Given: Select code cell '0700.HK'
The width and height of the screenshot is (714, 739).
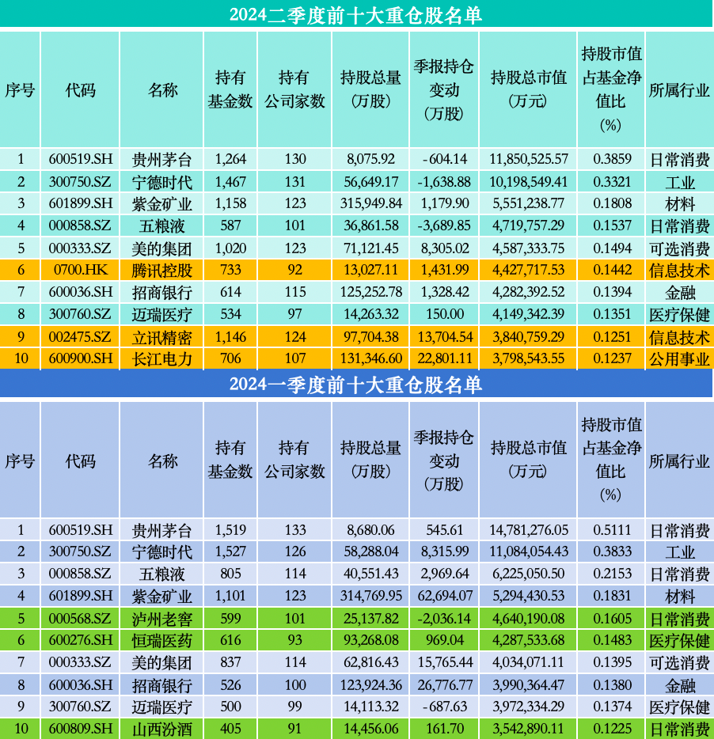Looking at the screenshot, I should tap(81, 270).
